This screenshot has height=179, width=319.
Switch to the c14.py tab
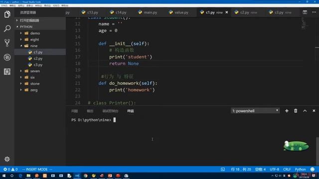118,12
